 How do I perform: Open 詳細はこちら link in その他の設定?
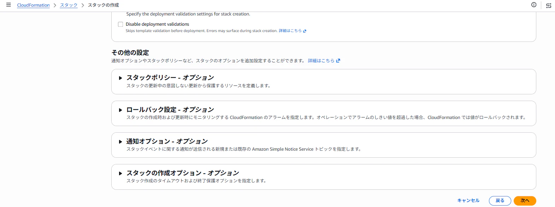tap(321, 61)
